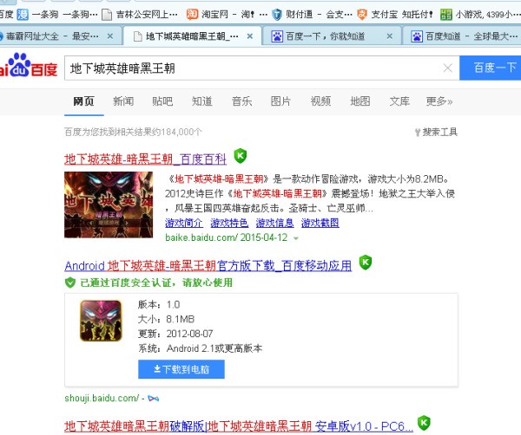Open 搜索工具 search tools
521x435 pixels.
point(436,132)
